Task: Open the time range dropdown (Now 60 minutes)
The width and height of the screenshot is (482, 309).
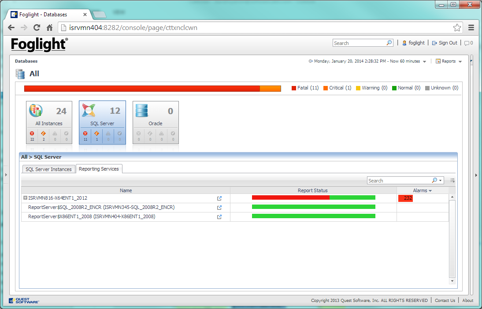Action: [x=425, y=62]
